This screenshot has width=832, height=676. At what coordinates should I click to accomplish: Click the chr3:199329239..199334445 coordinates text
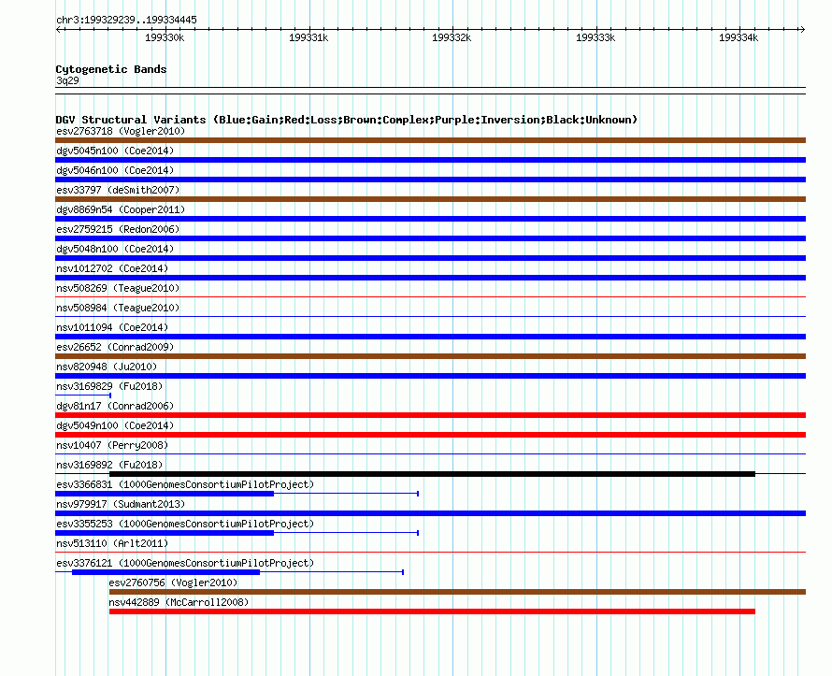126,20
